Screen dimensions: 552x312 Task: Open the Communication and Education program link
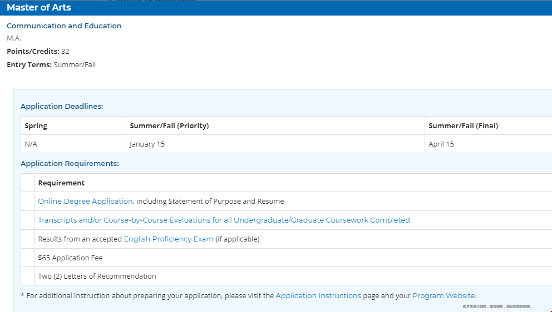[x=64, y=26]
